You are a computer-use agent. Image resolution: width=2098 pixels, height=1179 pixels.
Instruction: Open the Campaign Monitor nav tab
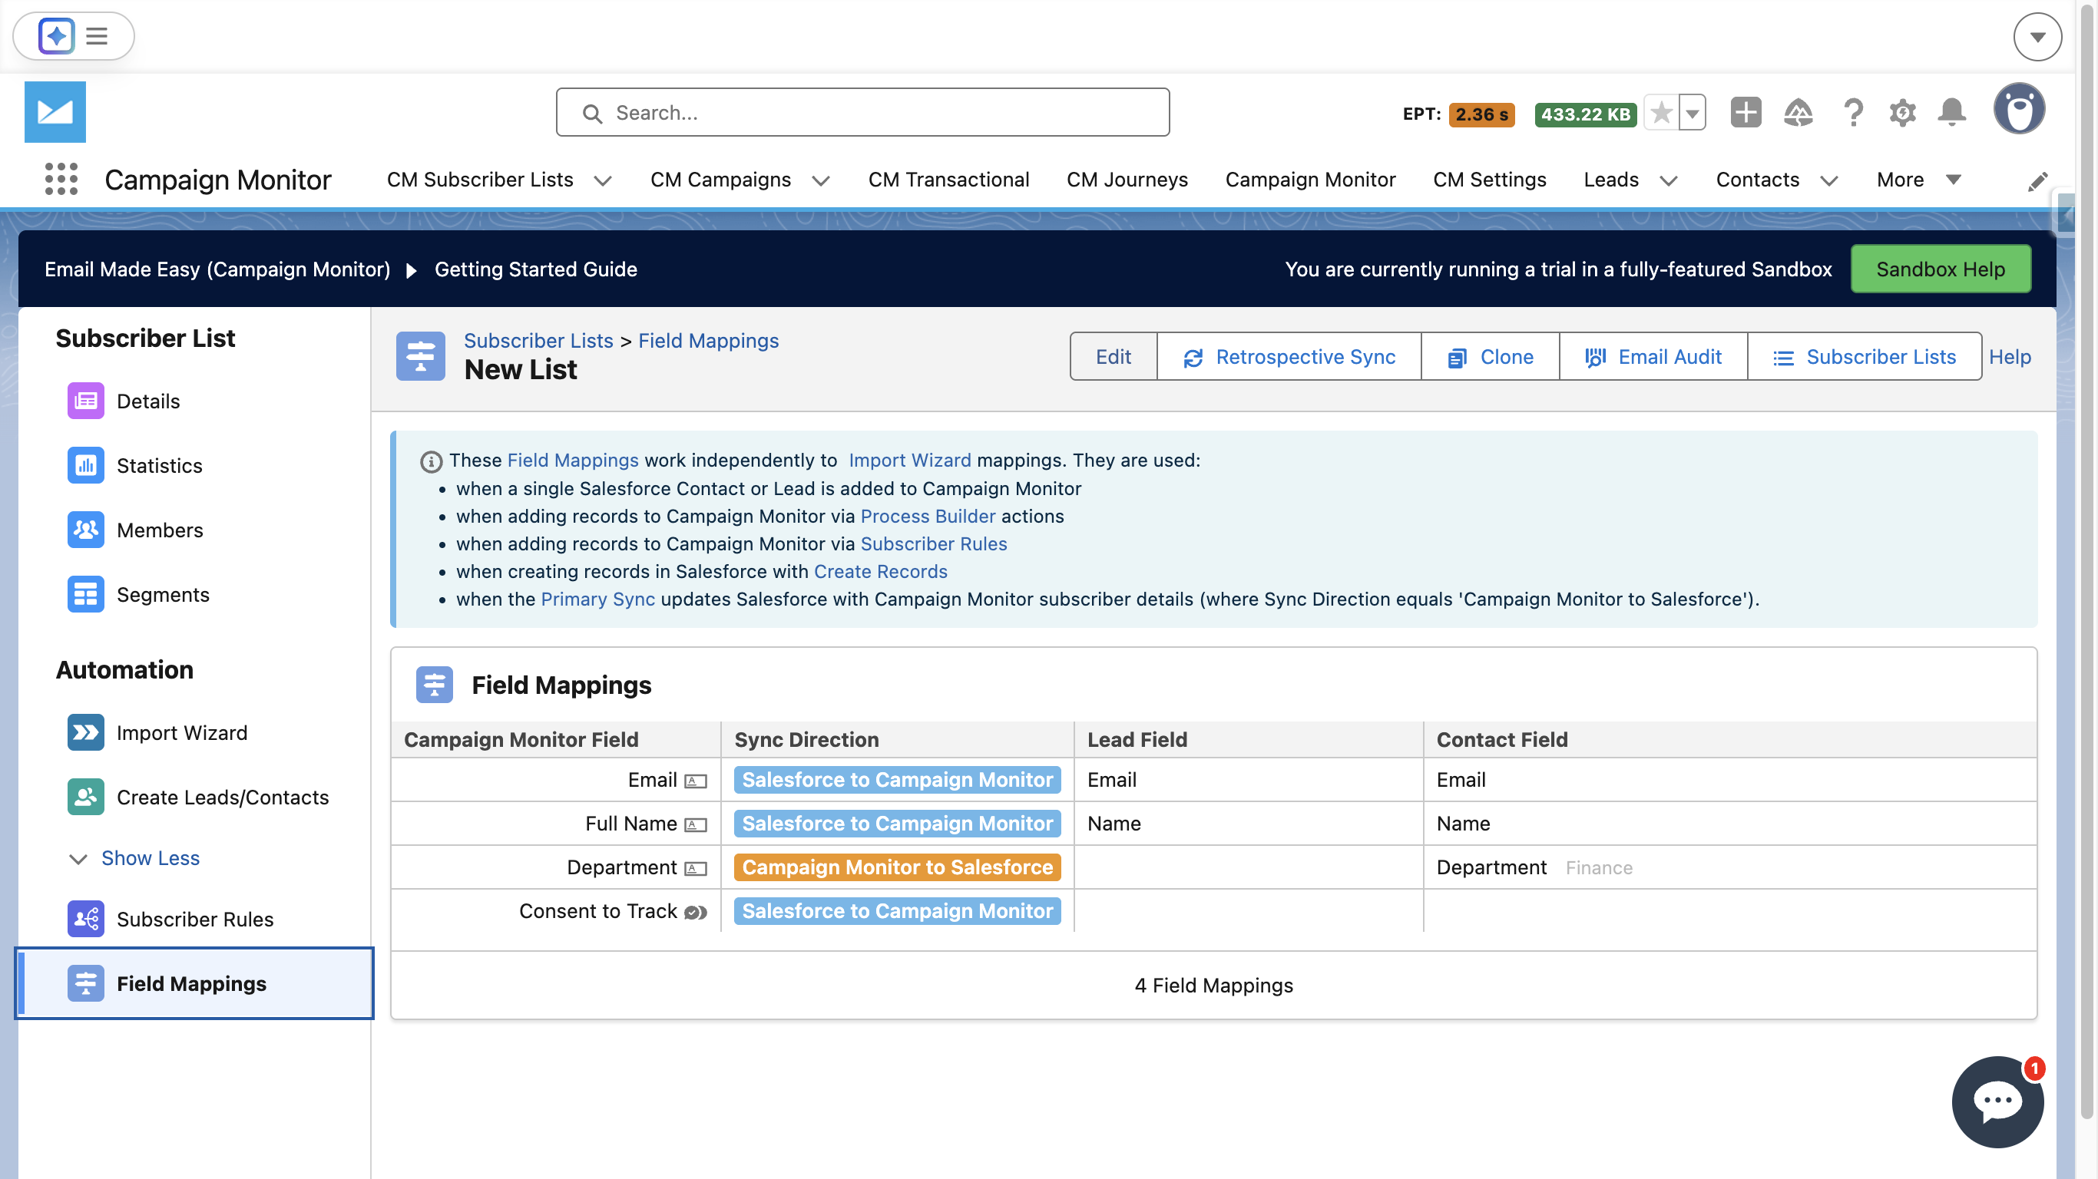point(1309,179)
